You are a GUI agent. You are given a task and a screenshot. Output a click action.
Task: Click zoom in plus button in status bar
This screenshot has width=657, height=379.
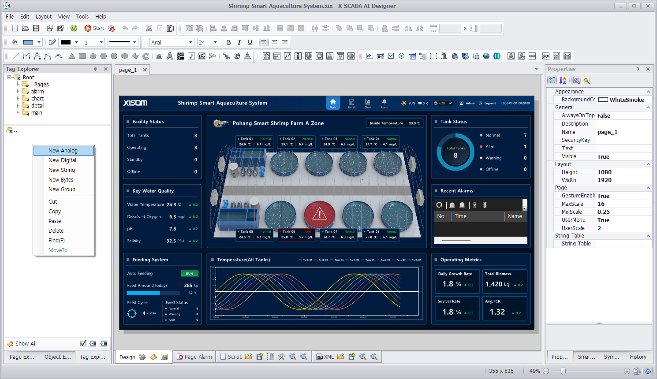point(627,371)
